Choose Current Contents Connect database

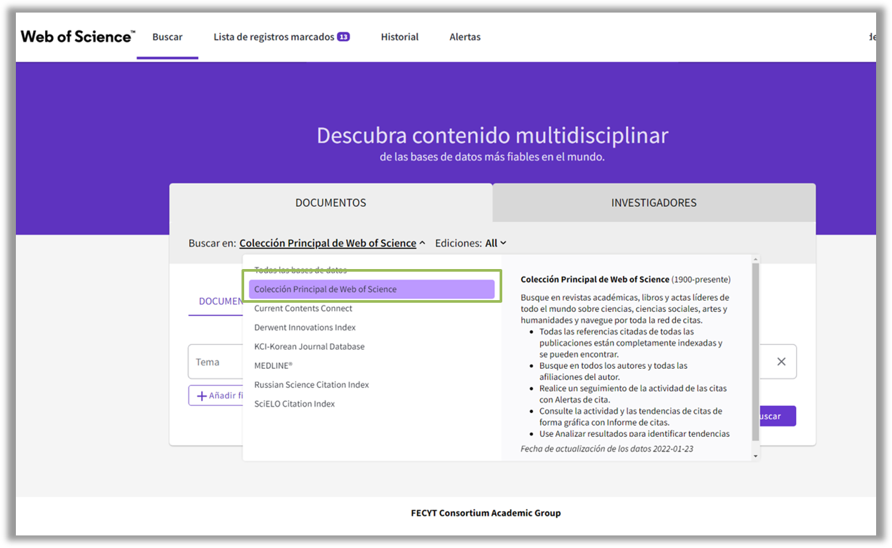[303, 308]
